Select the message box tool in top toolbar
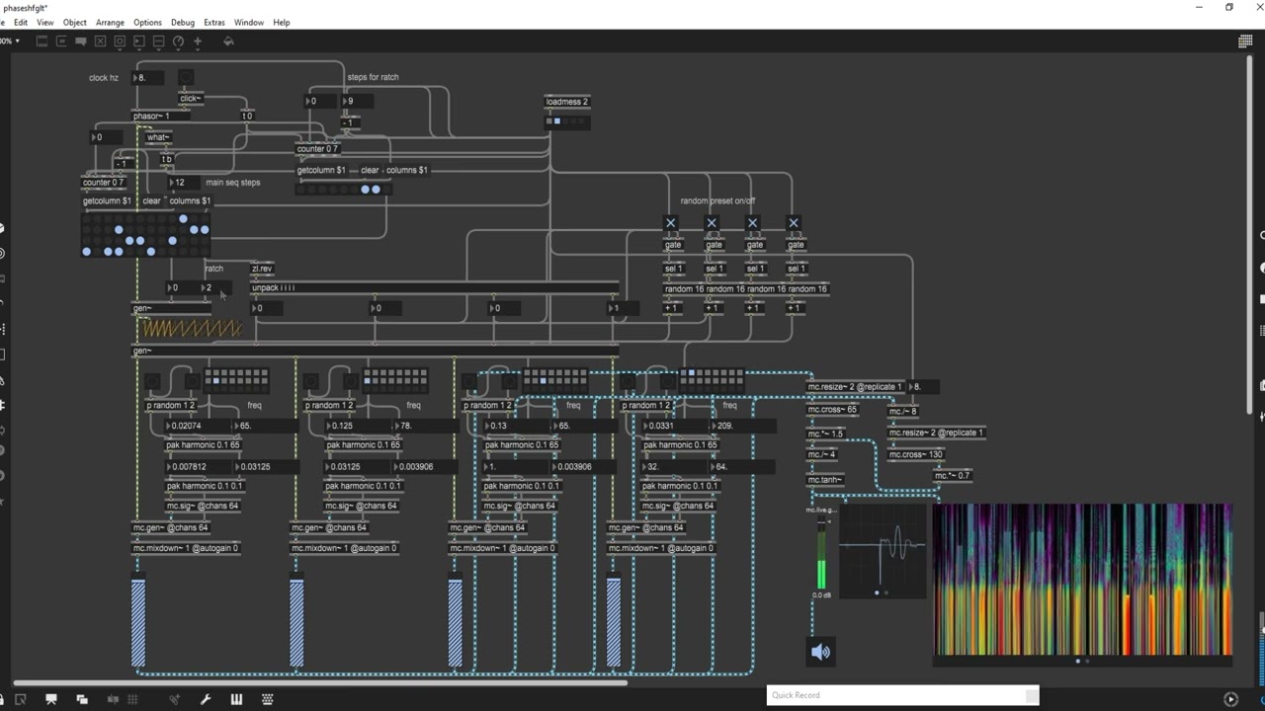This screenshot has height=711, width=1265. [x=61, y=41]
